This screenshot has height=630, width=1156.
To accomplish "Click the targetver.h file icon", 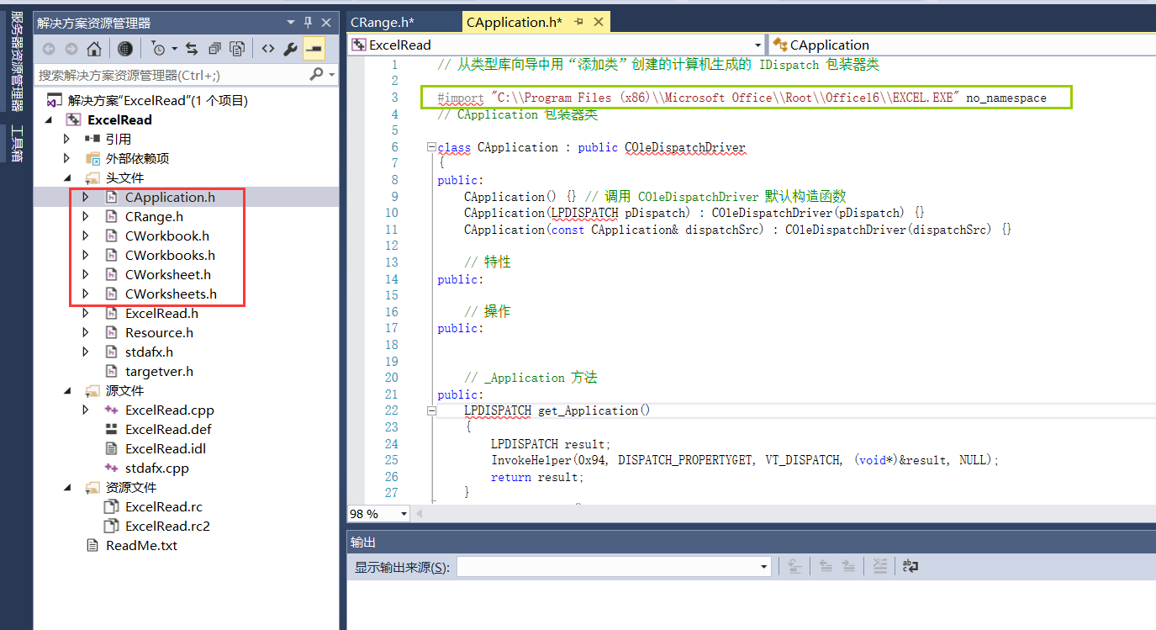I will click(x=112, y=371).
